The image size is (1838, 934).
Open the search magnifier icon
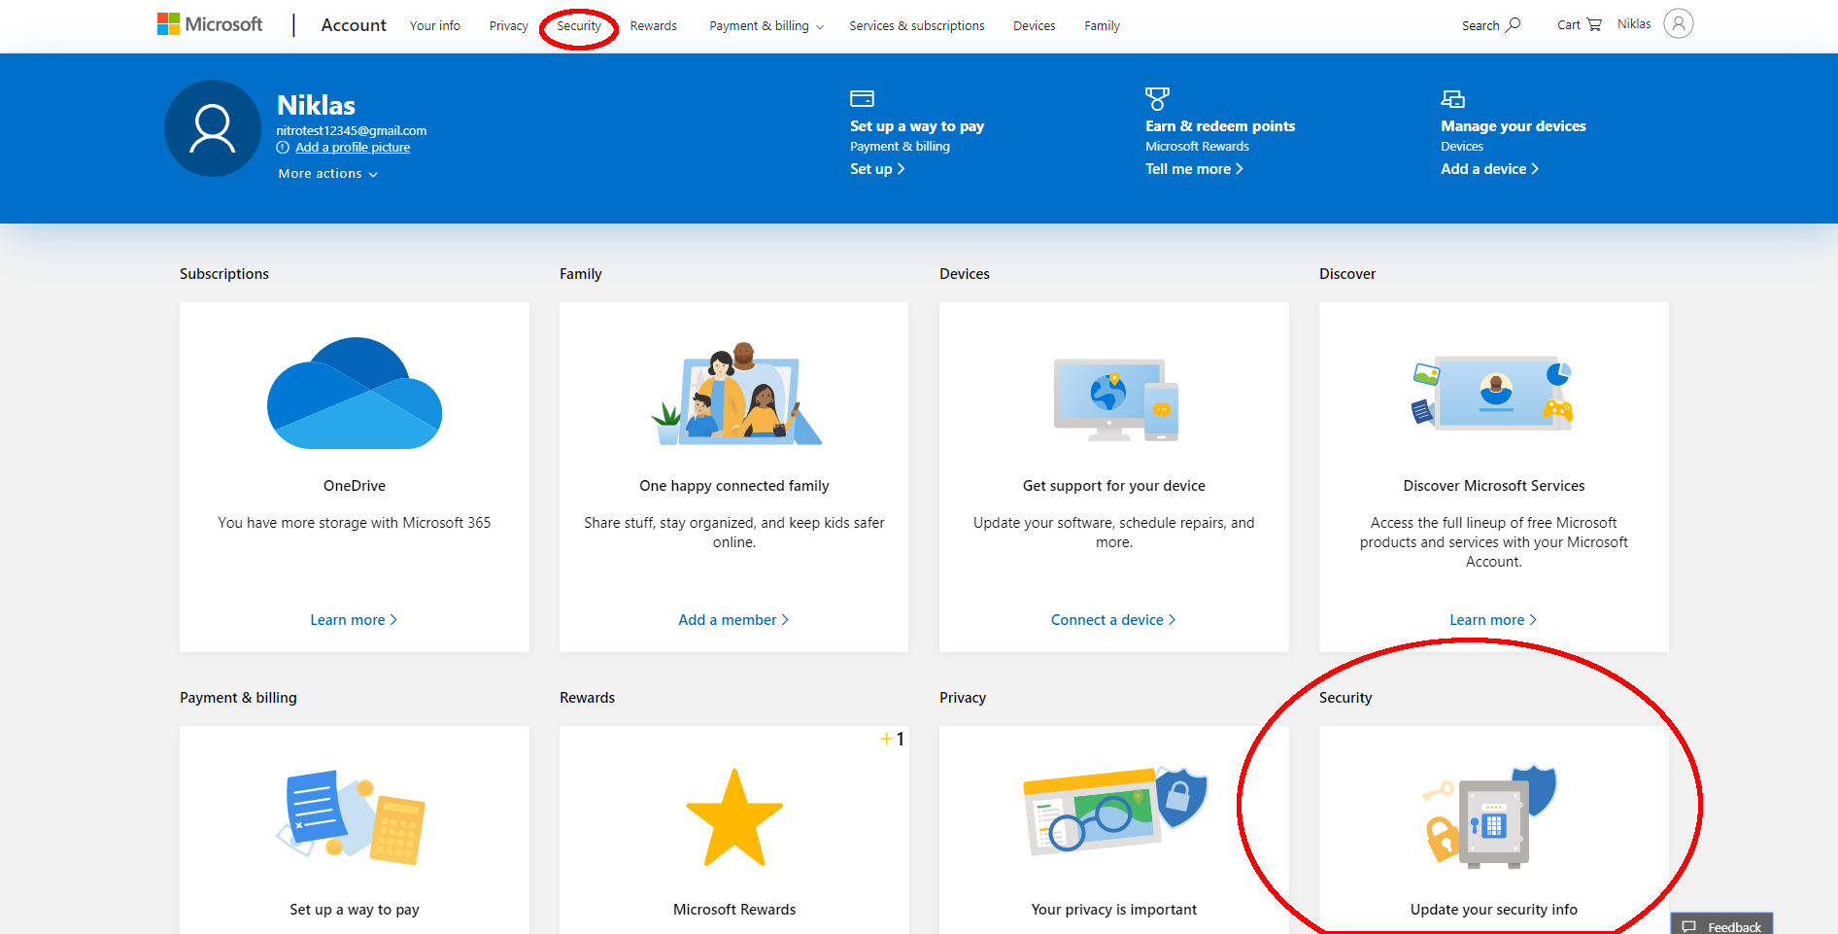click(1514, 24)
